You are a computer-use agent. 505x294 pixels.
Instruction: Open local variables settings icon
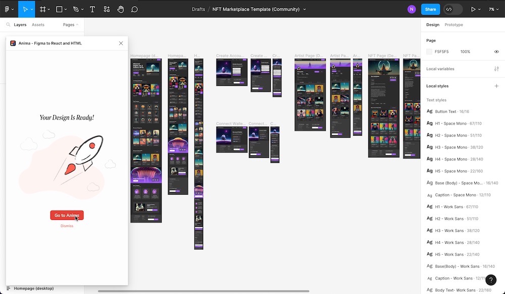[x=496, y=69]
